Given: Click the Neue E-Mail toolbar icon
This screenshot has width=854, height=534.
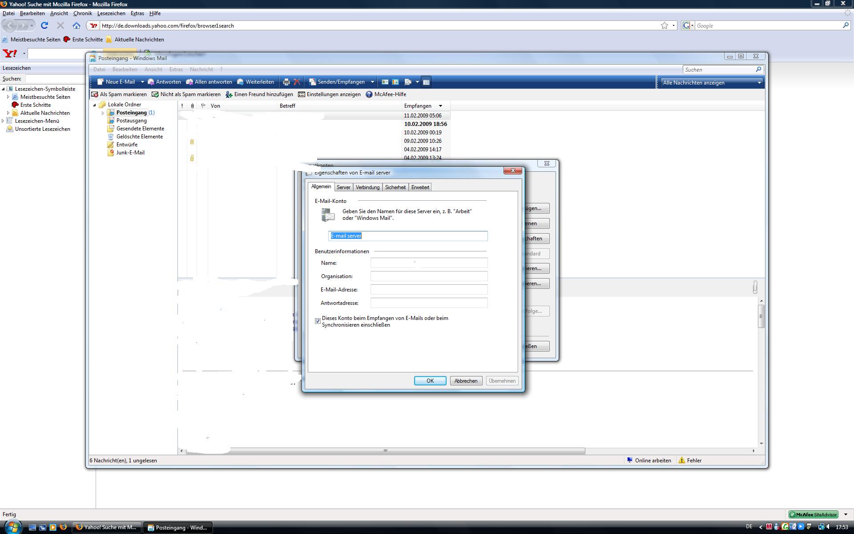Looking at the screenshot, I should tap(101, 82).
